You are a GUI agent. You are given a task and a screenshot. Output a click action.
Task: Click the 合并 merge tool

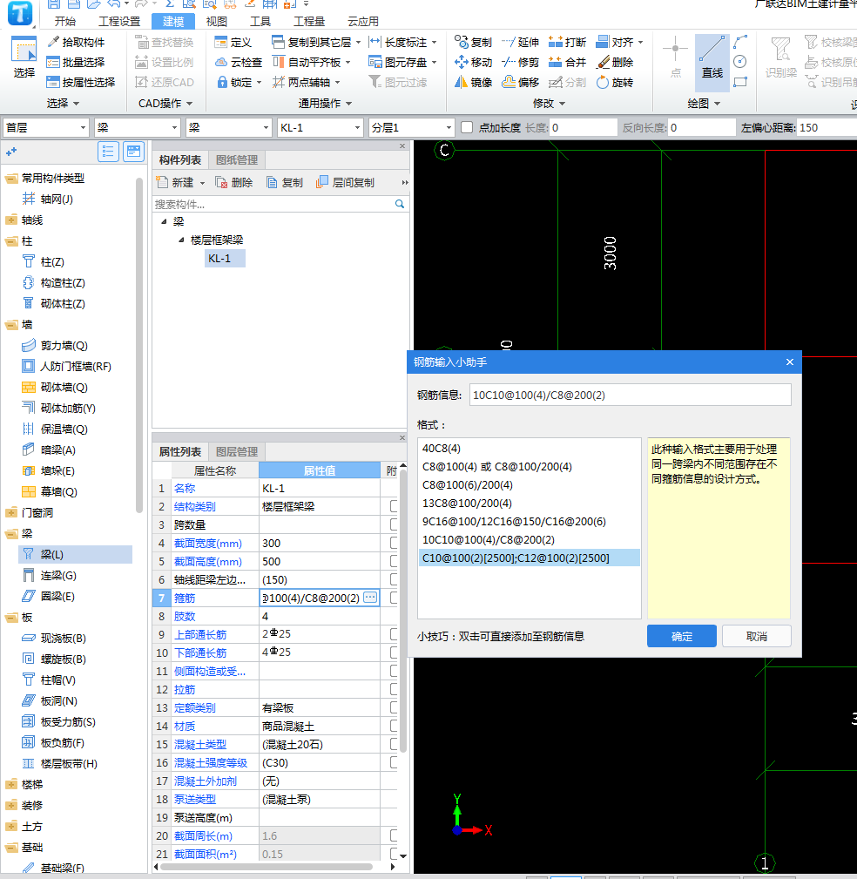(x=567, y=62)
